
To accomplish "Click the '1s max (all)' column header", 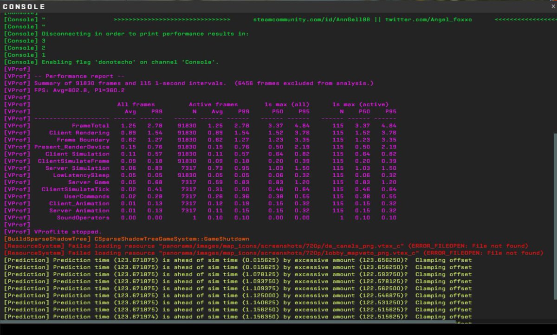I will tap(287, 104).
